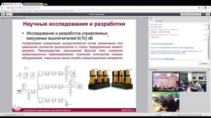Open a new browser tab
This screenshot has width=211, height=118.
click(46, 4)
